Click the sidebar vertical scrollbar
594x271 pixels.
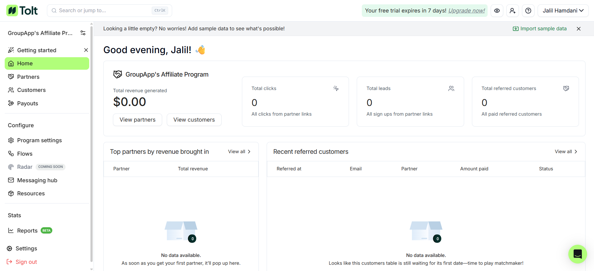pyautogui.click(x=91, y=144)
